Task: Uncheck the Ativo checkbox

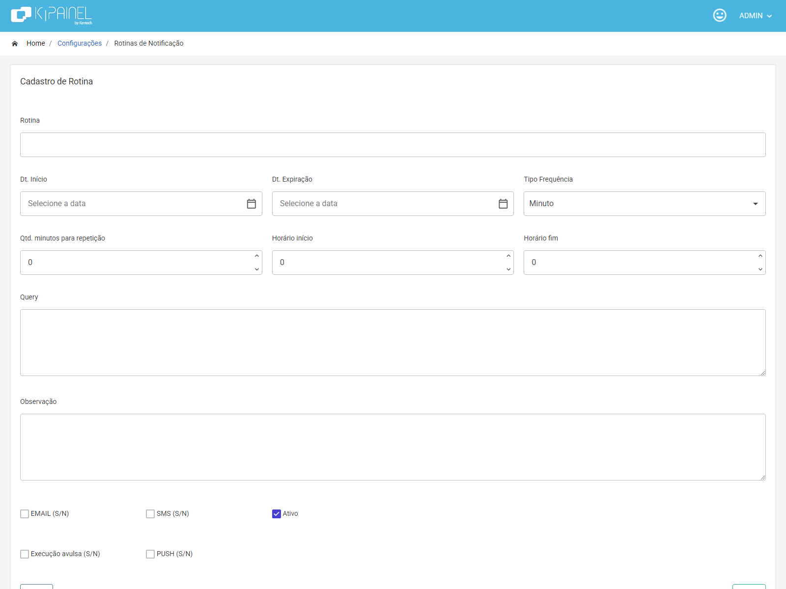Action: 277,514
